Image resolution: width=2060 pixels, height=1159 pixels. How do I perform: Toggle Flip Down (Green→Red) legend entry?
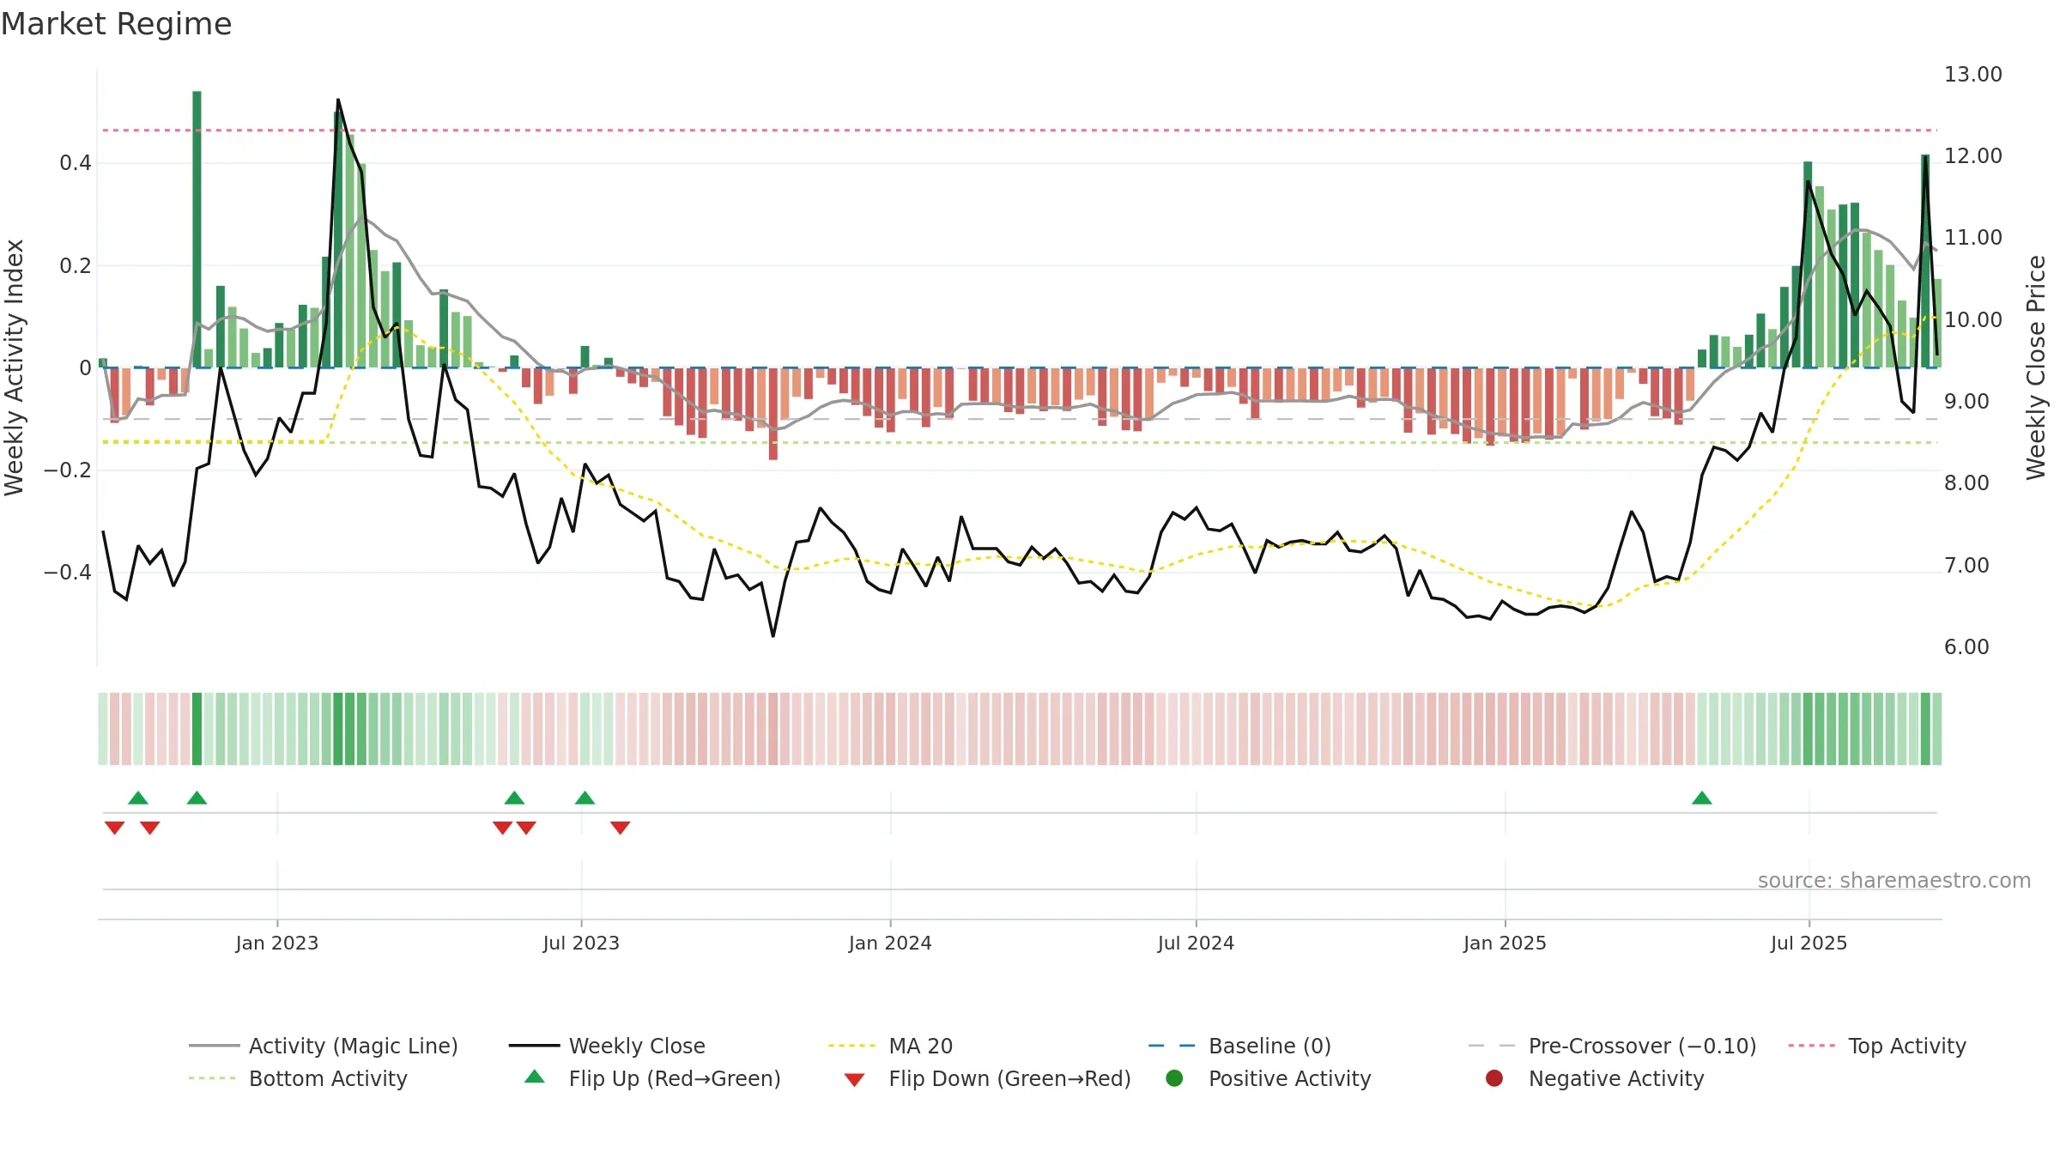click(x=987, y=1078)
